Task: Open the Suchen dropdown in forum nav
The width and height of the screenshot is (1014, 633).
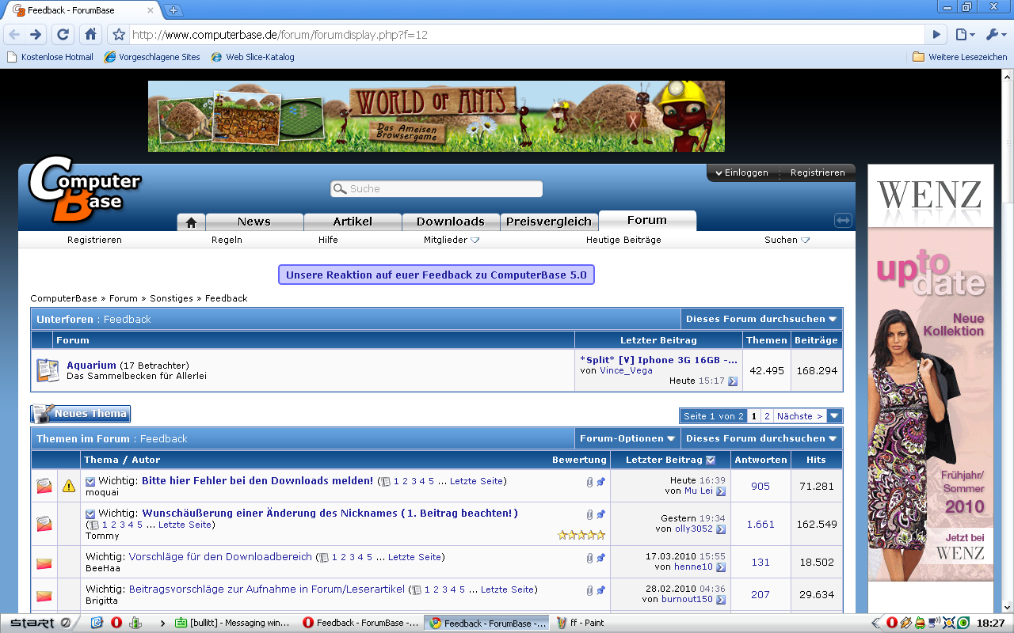Action: tap(787, 240)
